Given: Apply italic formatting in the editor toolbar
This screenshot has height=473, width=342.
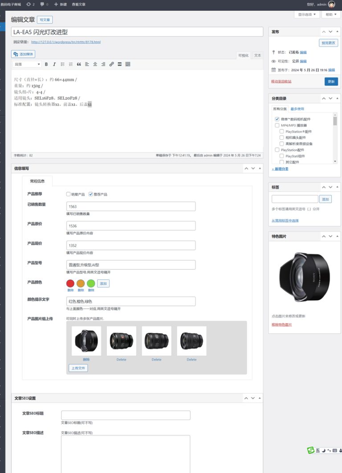Looking at the screenshot, I should tap(54, 65).
